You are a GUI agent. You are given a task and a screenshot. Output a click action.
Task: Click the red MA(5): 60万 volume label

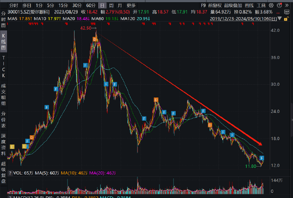[x=47, y=173]
